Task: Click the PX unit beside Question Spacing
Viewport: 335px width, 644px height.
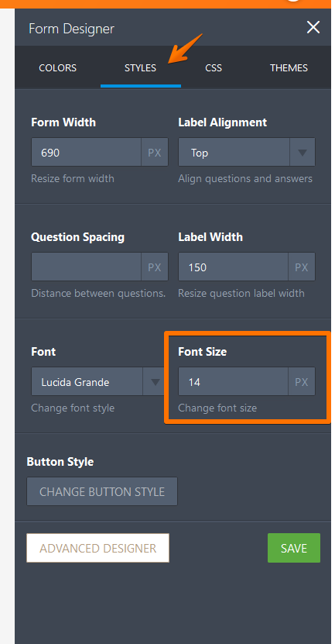Action: pyautogui.click(x=155, y=267)
